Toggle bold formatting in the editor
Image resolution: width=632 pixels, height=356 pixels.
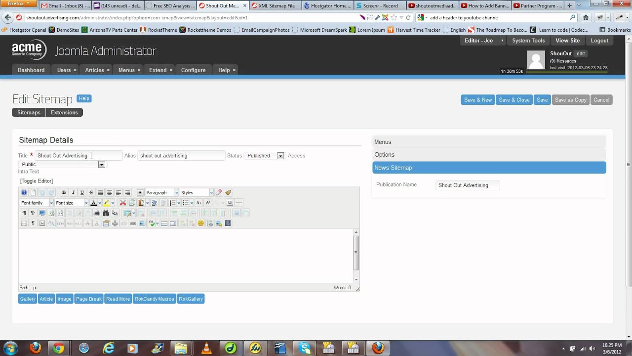[x=64, y=192]
